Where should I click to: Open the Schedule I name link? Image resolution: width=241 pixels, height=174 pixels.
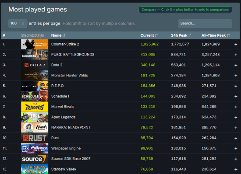(60, 96)
